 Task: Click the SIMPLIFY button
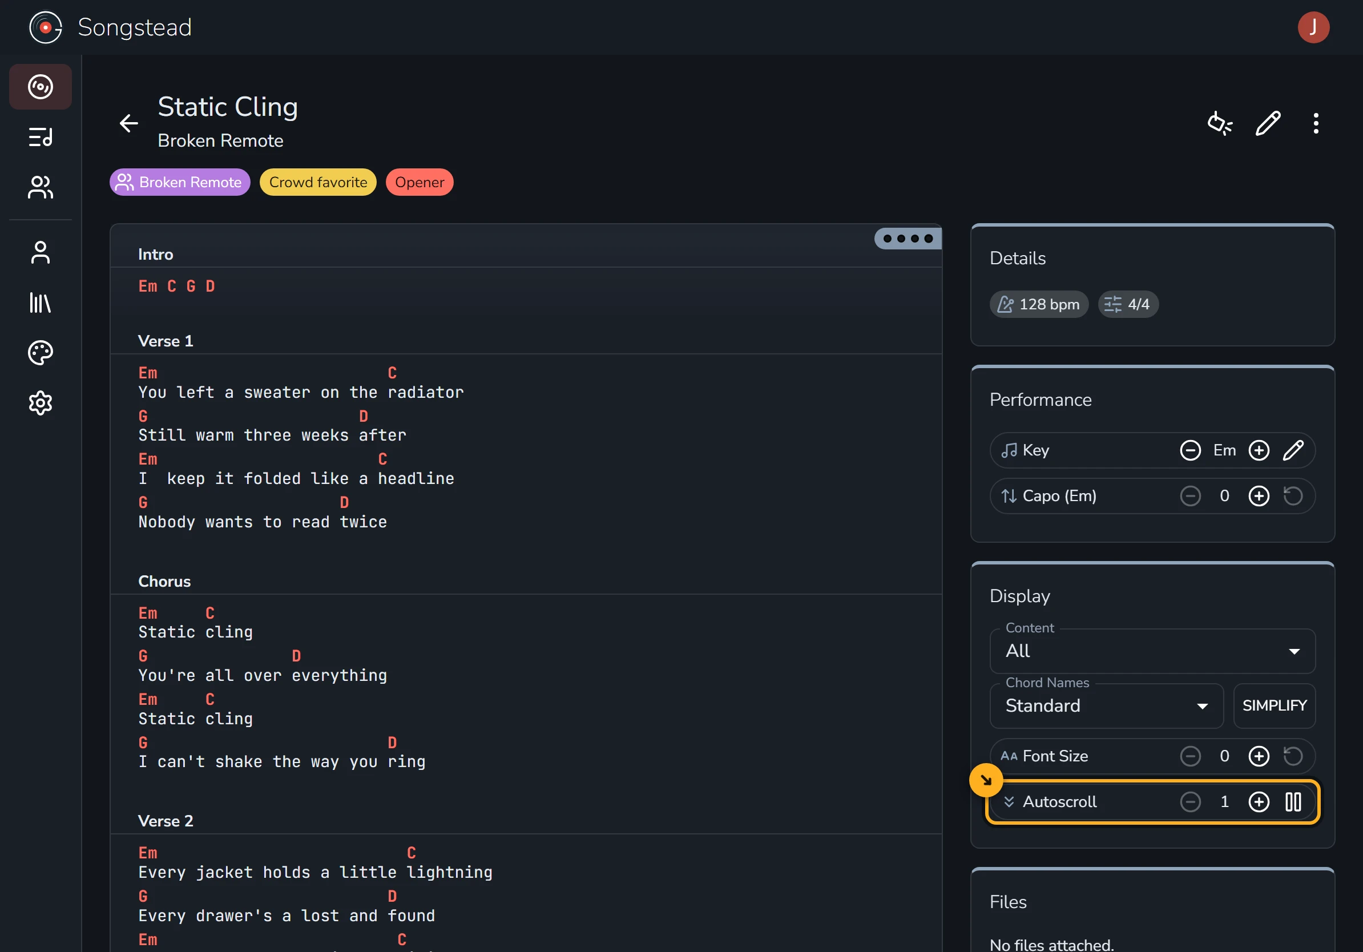pyautogui.click(x=1275, y=705)
